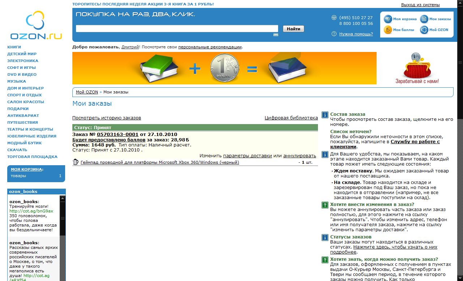
Task: Open the Скачать category
Action: click(x=17, y=150)
